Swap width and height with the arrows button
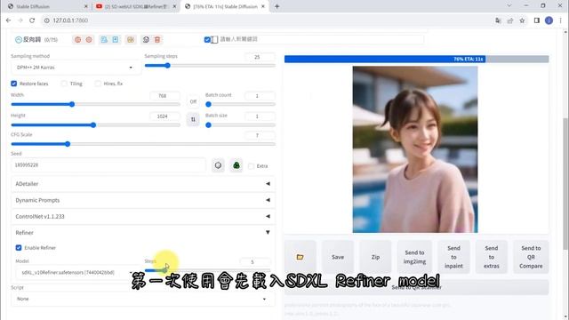The image size is (569, 320). pos(193,119)
